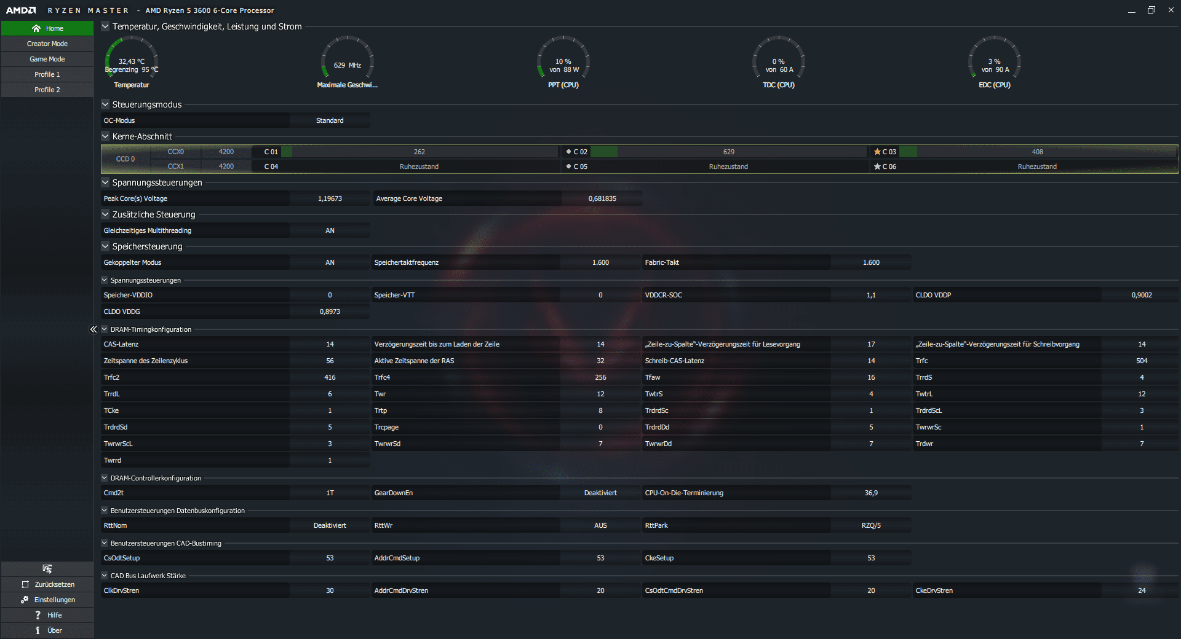This screenshot has width=1181, height=639.
Task: Click the CCD 0 cell
Action: tap(125, 159)
